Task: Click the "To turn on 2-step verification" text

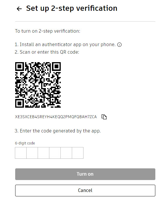Action: click(48, 31)
